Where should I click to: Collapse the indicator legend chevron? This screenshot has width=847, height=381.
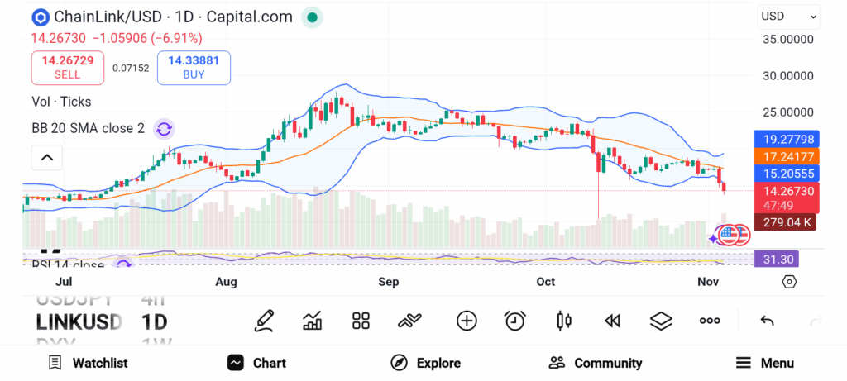pos(47,157)
